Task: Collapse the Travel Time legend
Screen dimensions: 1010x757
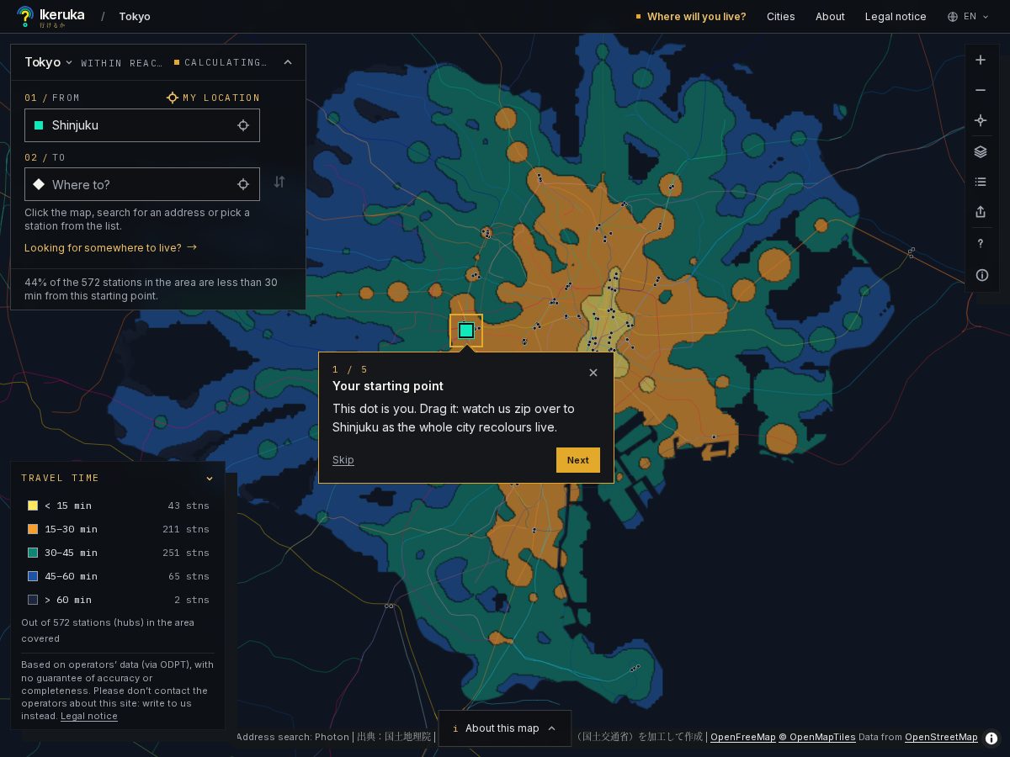Action: [210, 479]
